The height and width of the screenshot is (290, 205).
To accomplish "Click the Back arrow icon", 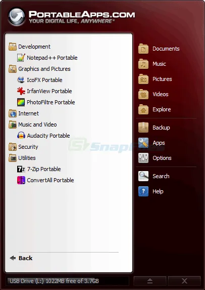I will pos(13,258).
